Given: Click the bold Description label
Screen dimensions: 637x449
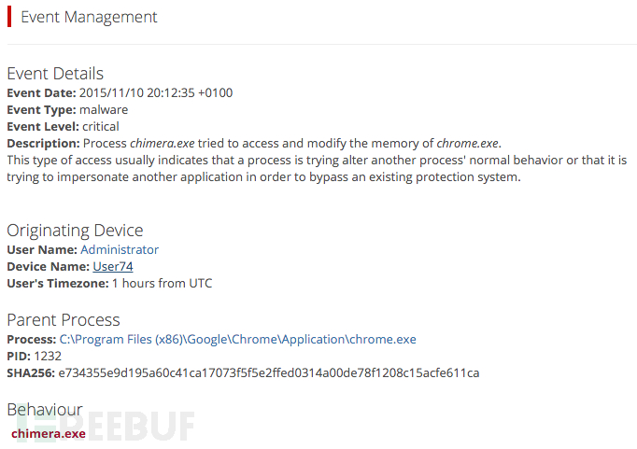Looking at the screenshot, I should [x=43, y=143].
